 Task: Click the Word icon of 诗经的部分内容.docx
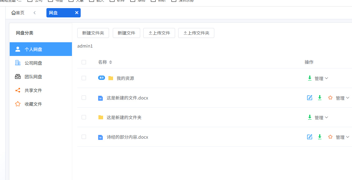[100, 137]
